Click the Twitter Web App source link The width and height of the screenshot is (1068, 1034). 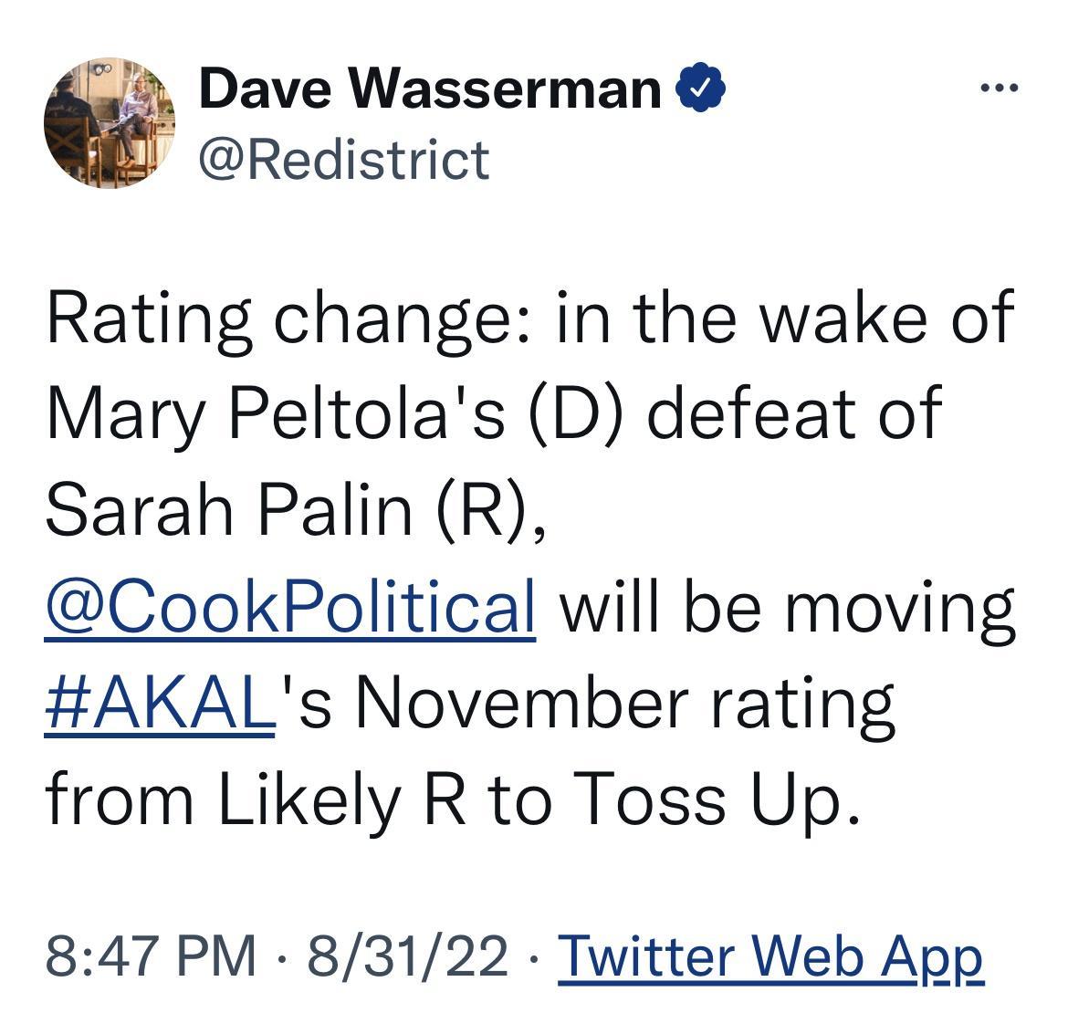tap(771, 958)
